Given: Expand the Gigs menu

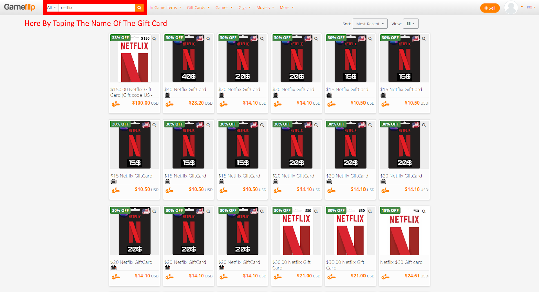Looking at the screenshot, I should 245,8.
